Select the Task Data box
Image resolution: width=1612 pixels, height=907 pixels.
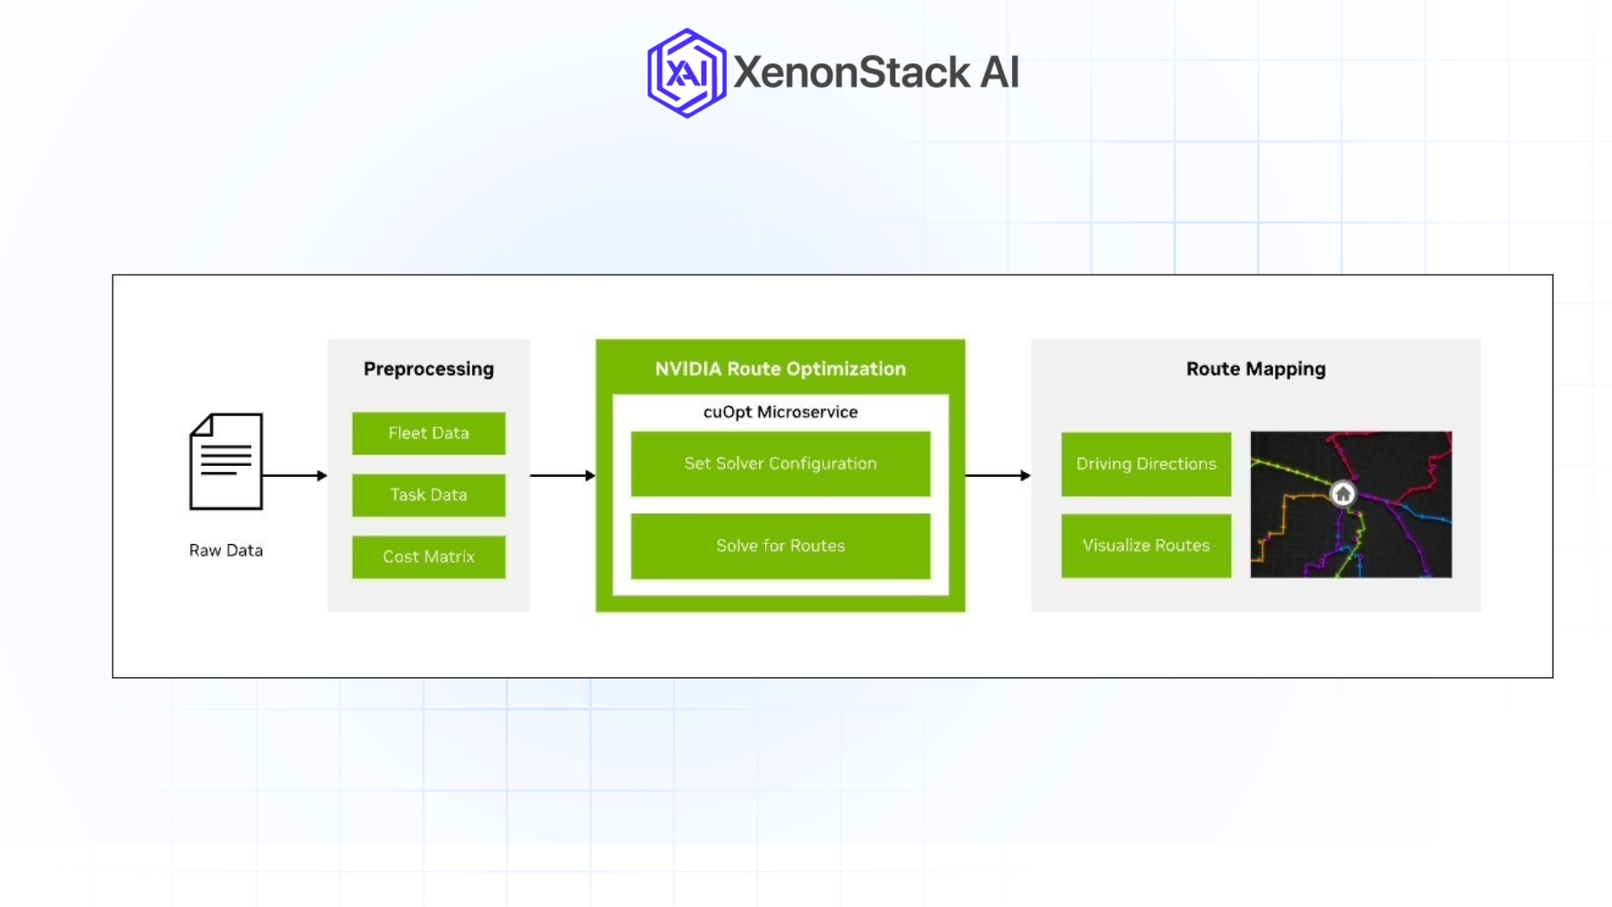click(x=428, y=495)
